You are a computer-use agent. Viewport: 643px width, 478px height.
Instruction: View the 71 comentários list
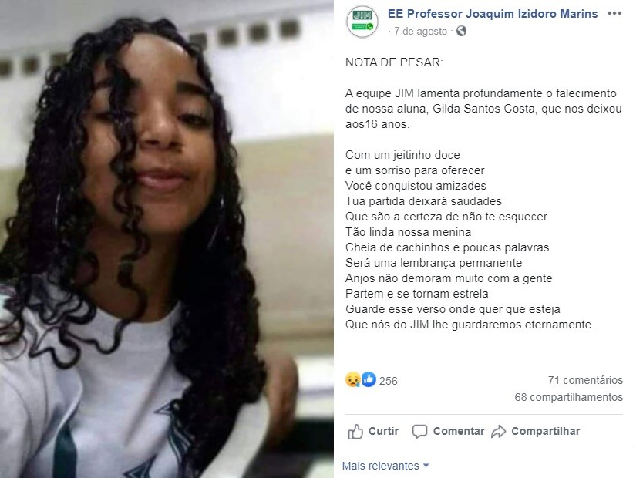[585, 380]
